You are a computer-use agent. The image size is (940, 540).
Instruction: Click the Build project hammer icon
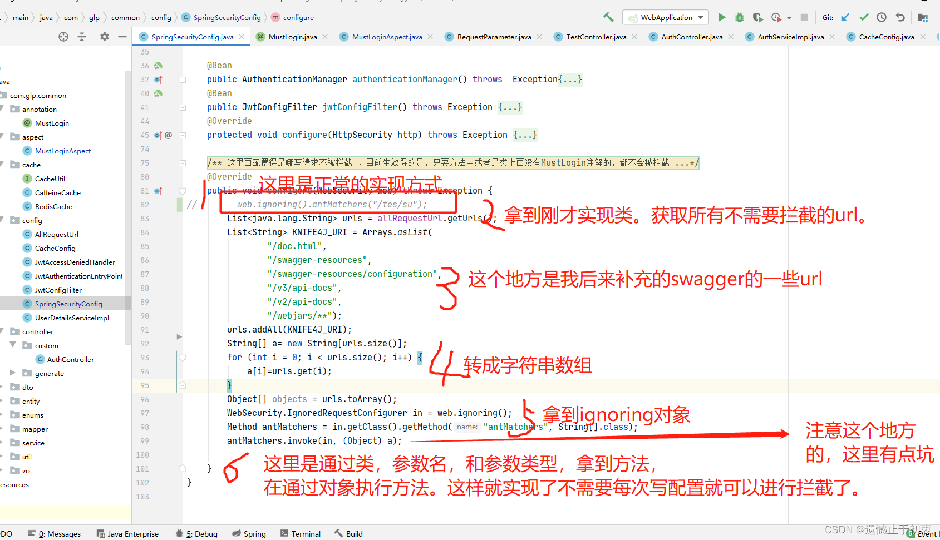pyautogui.click(x=608, y=17)
